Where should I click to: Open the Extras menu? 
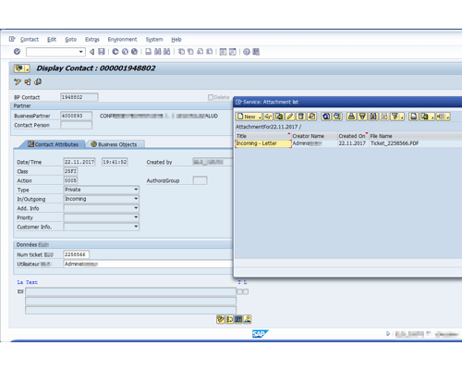[x=92, y=40]
